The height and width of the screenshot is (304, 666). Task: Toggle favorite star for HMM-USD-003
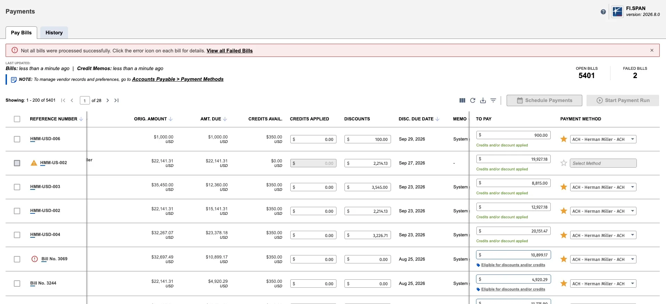[564, 187]
